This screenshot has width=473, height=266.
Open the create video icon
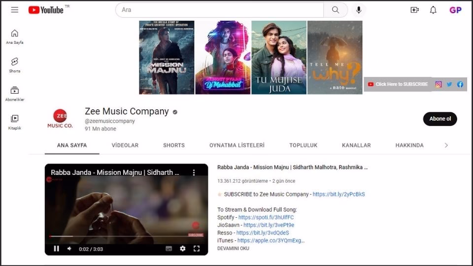pos(414,10)
